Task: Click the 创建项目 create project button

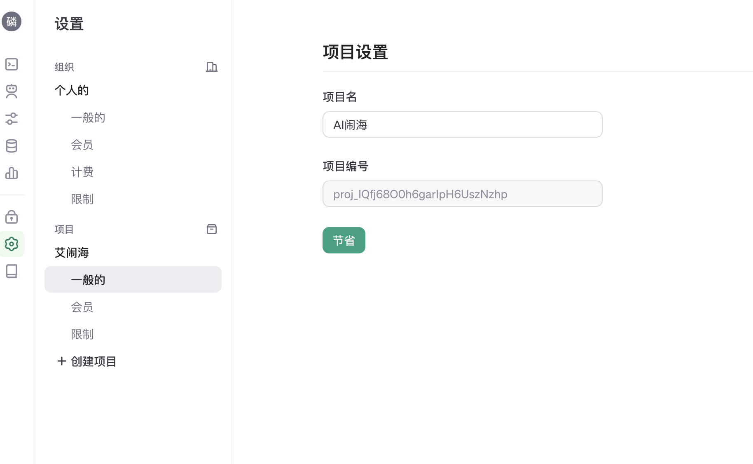Action: pyautogui.click(x=87, y=361)
